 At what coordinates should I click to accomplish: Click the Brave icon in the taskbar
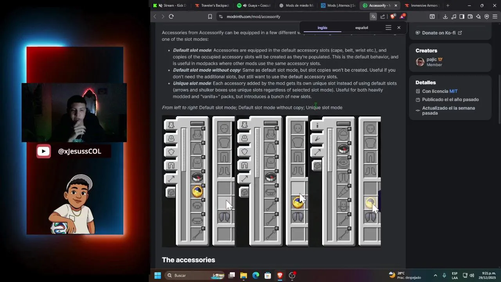click(280, 275)
